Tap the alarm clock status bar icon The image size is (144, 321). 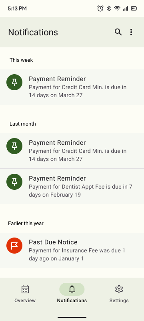[x=100, y=8]
